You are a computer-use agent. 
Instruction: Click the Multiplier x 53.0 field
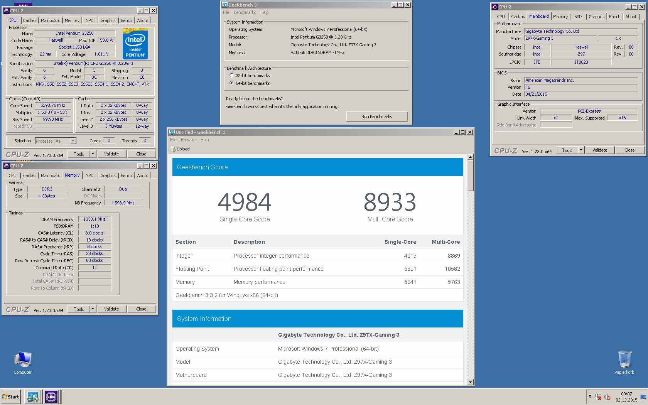pos(53,112)
